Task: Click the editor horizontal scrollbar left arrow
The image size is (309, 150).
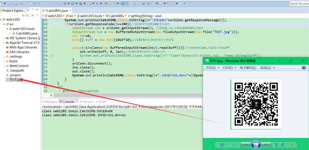Action: point(51,95)
